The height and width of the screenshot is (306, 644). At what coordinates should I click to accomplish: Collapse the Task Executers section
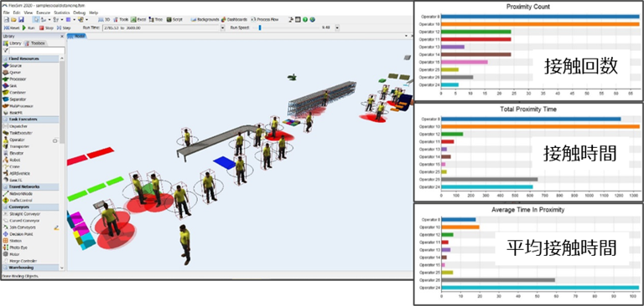click(30, 120)
